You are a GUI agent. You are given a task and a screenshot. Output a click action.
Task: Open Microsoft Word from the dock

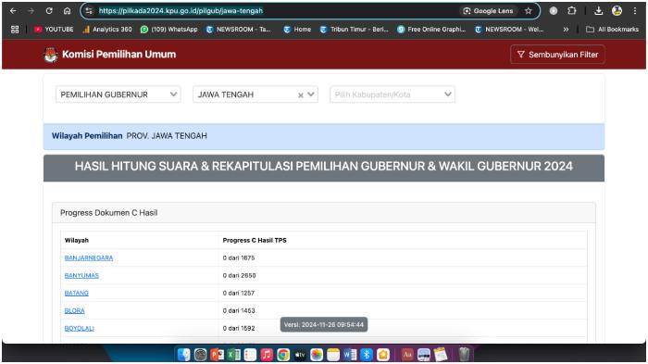pyautogui.click(x=350, y=355)
